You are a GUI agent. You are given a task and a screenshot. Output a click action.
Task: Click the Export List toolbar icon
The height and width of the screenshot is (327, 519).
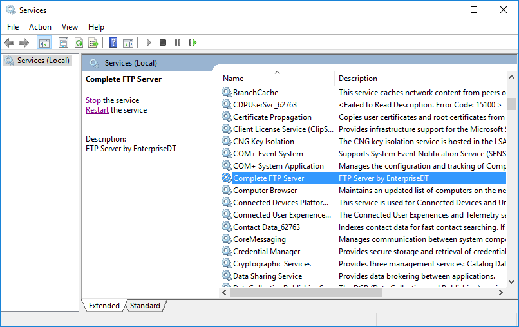point(93,42)
